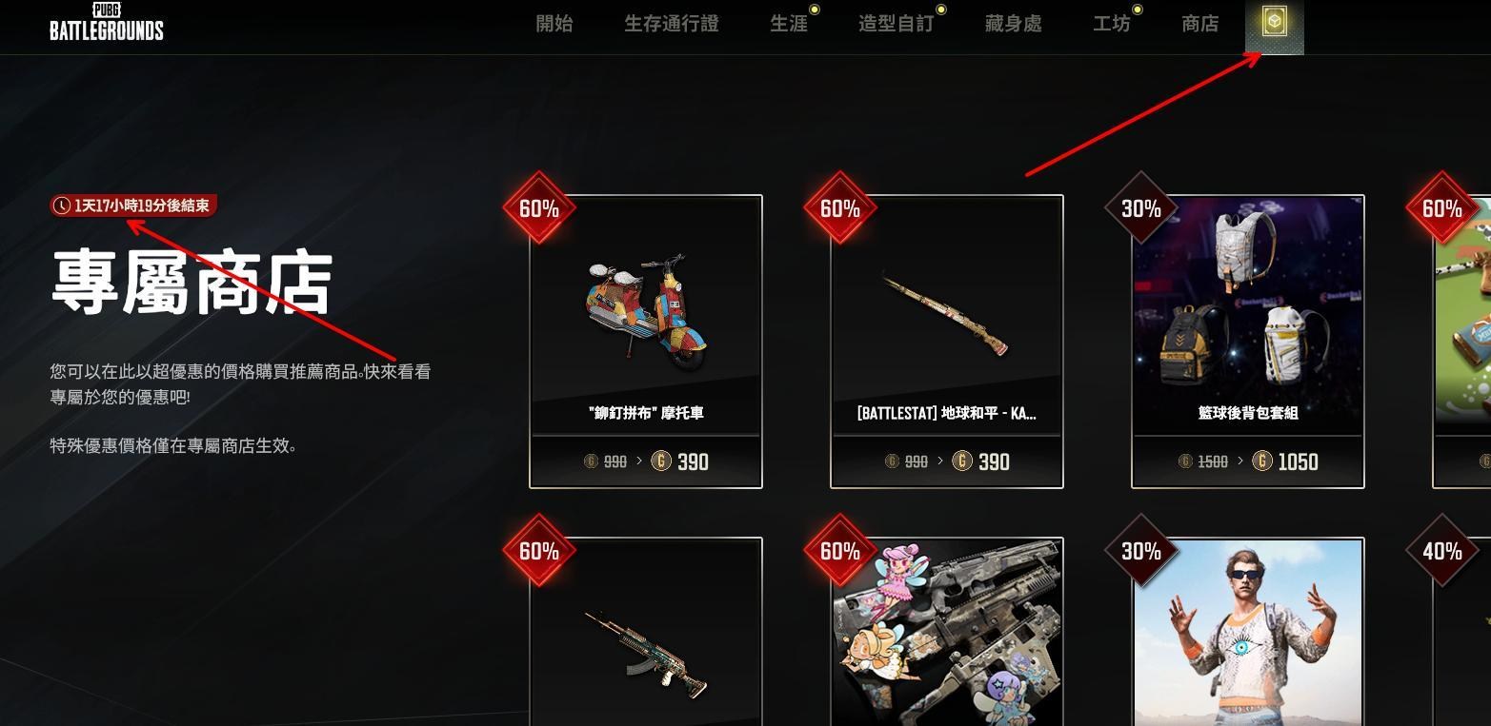The width and height of the screenshot is (1491, 726).
Task: Select the 籃球後背包套組 item card
Action: 1248,342
